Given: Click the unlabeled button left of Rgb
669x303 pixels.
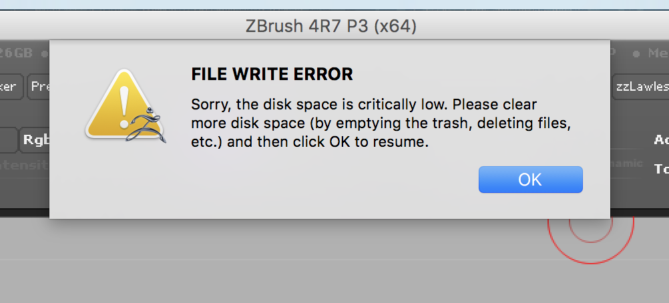Looking at the screenshot, I should point(7,139).
